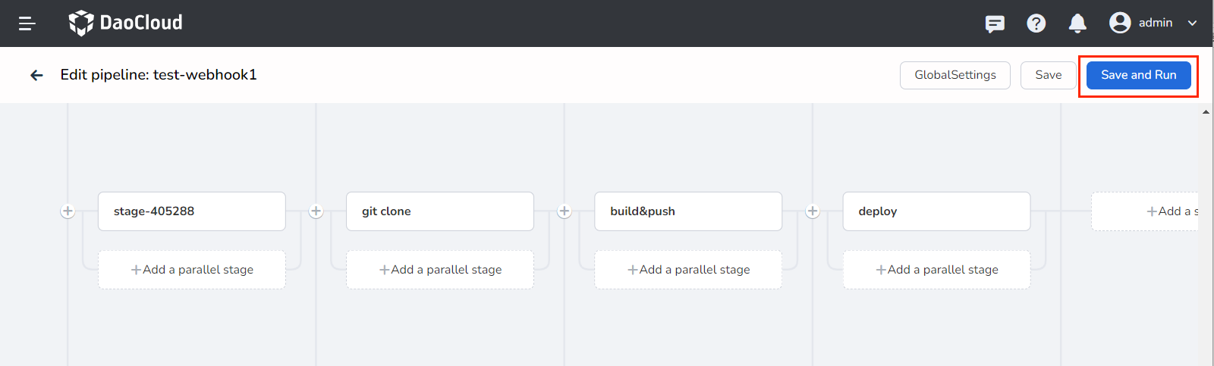Go back using the left arrow
1214x366 pixels.
pos(36,75)
